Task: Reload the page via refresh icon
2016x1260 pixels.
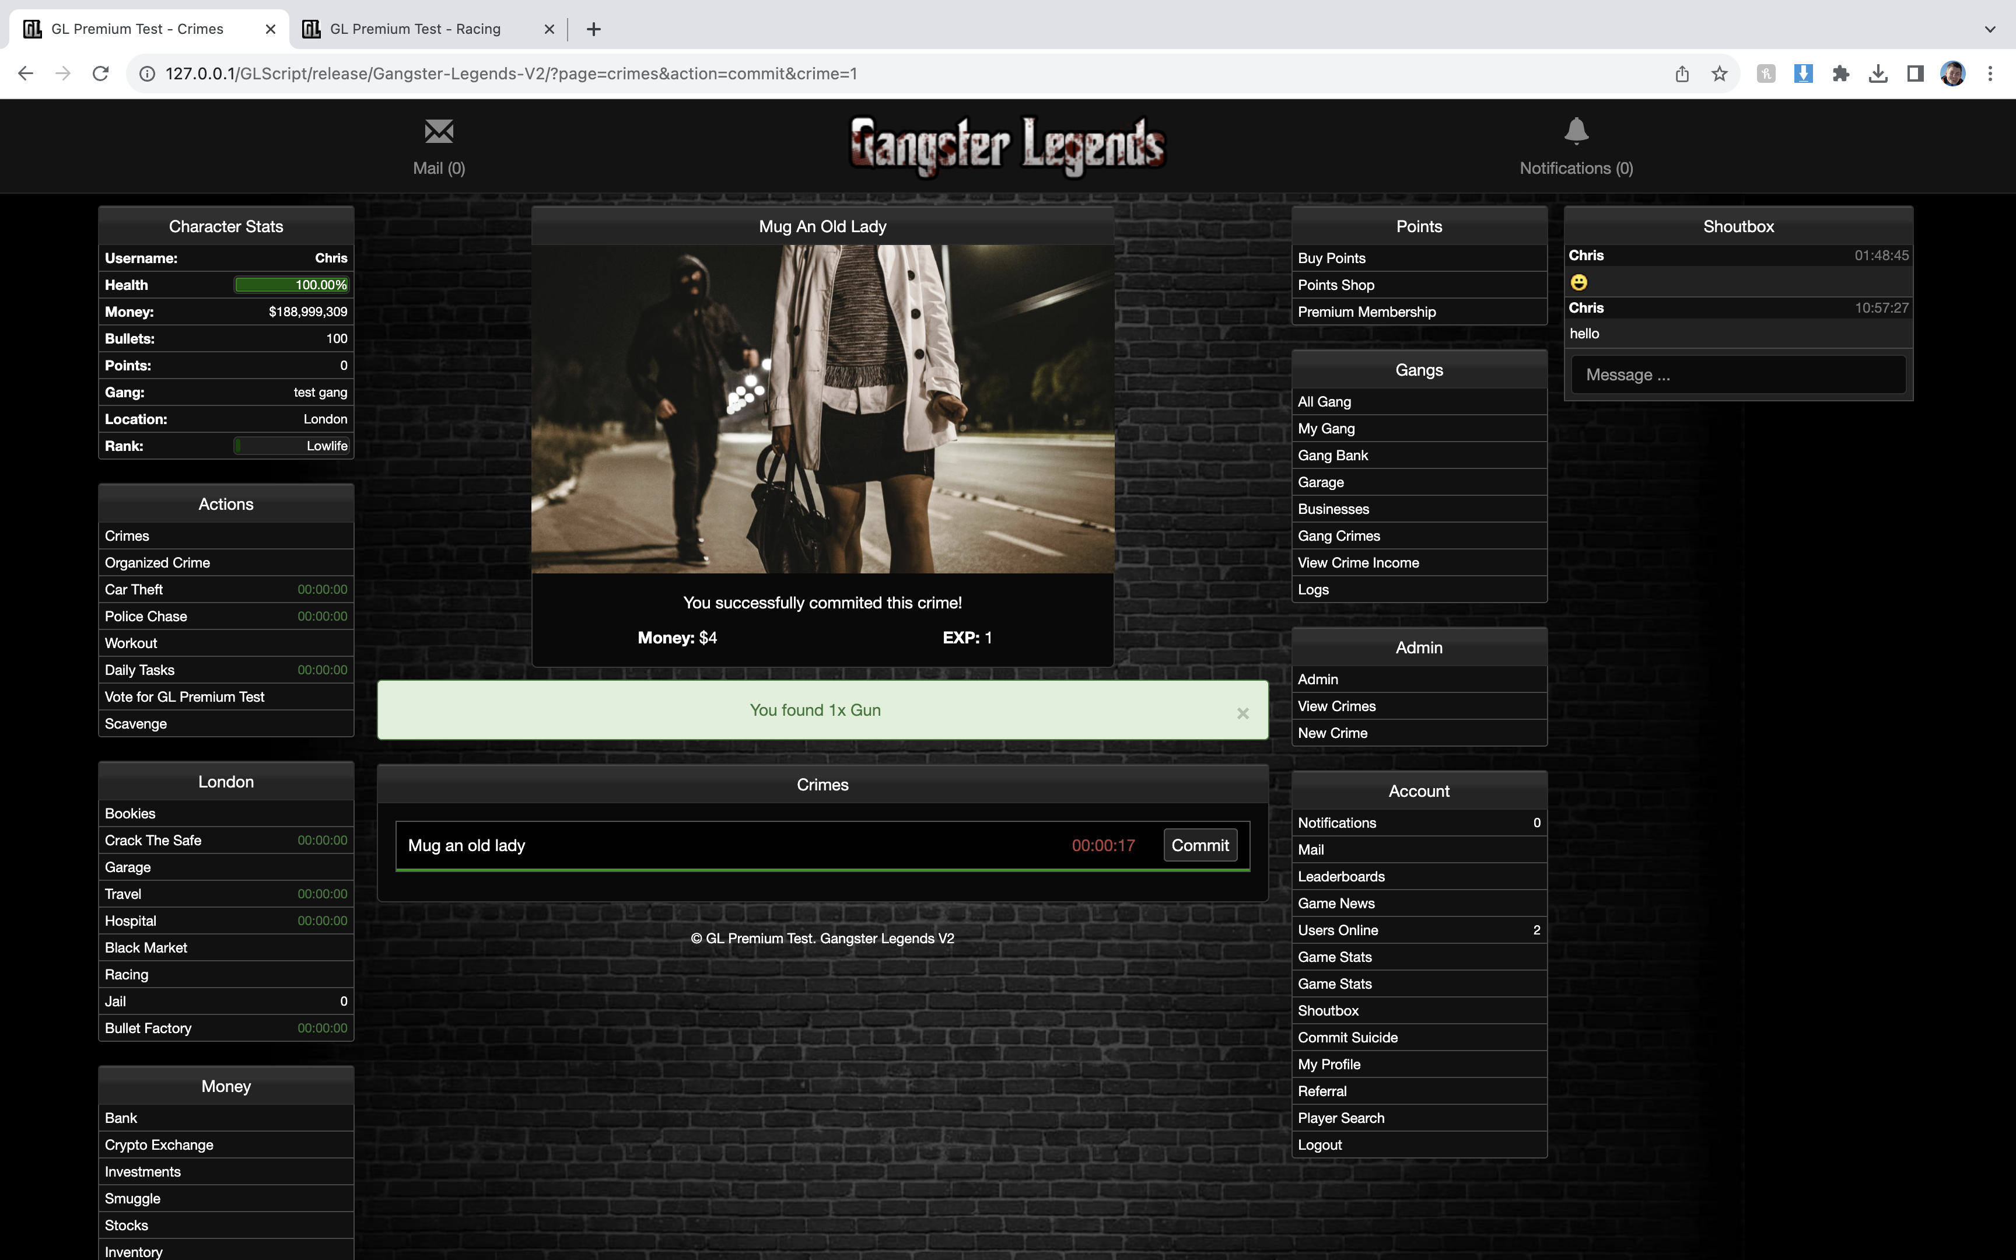Action: (101, 73)
